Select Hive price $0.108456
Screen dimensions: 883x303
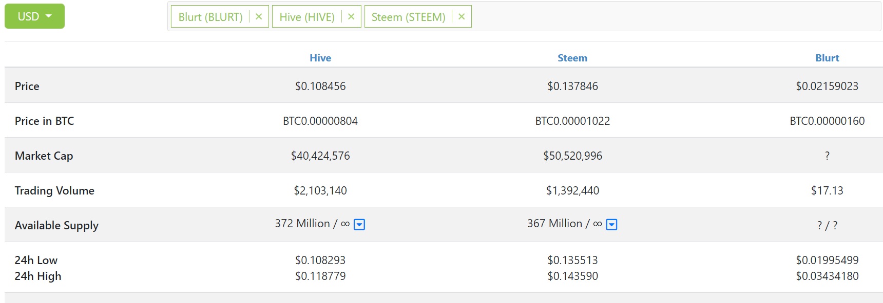(320, 86)
